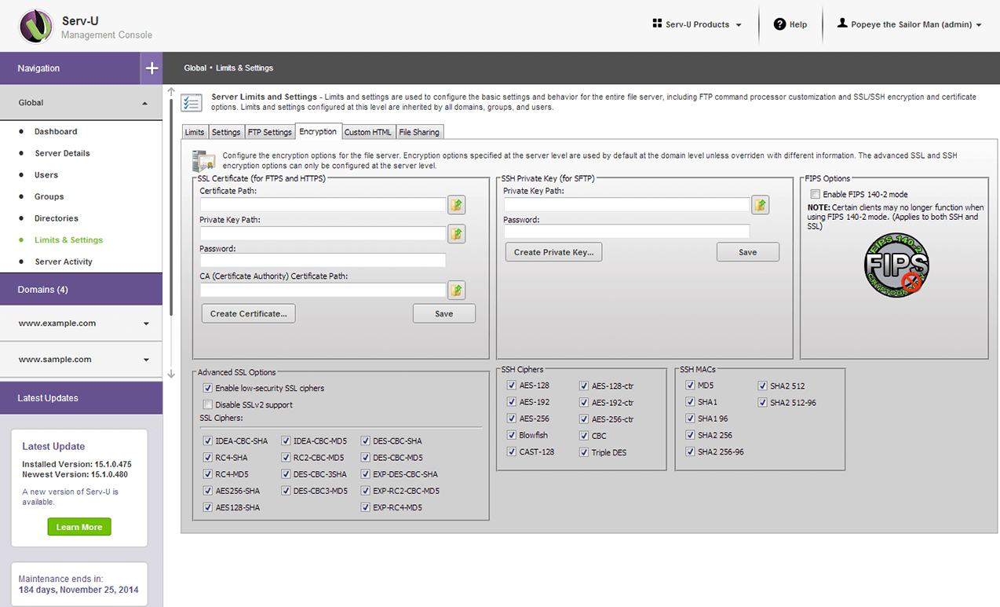Toggle AES256-SHA SSL cipher
The image size is (1000, 607).
pyautogui.click(x=208, y=491)
